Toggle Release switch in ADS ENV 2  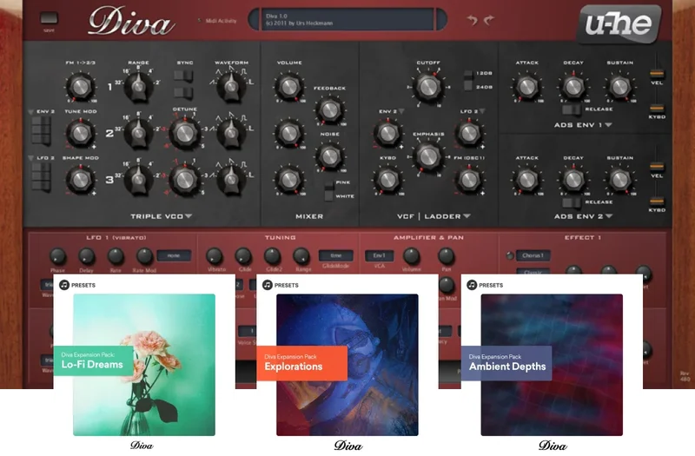point(572,202)
